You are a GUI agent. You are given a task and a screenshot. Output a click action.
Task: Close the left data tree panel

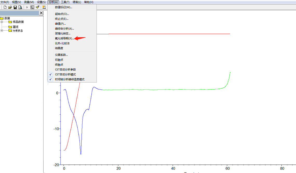41,13
